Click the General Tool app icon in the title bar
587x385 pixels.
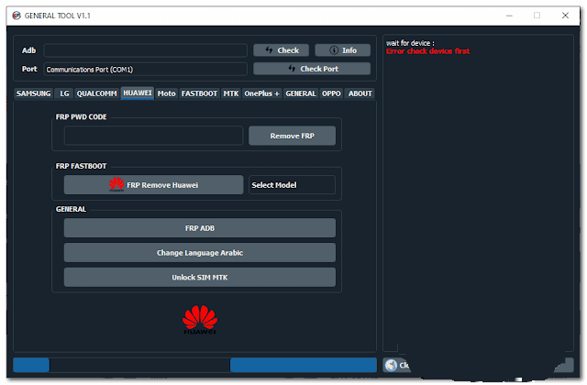click(x=17, y=16)
